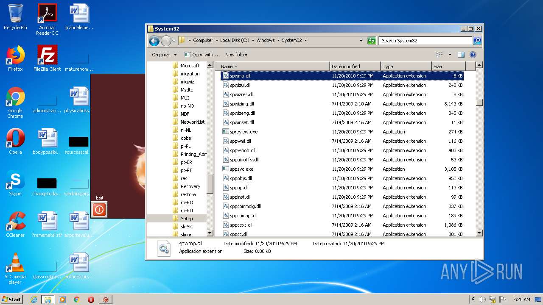Open the Organize dropdown menu
543x305 pixels.
coord(165,55)
